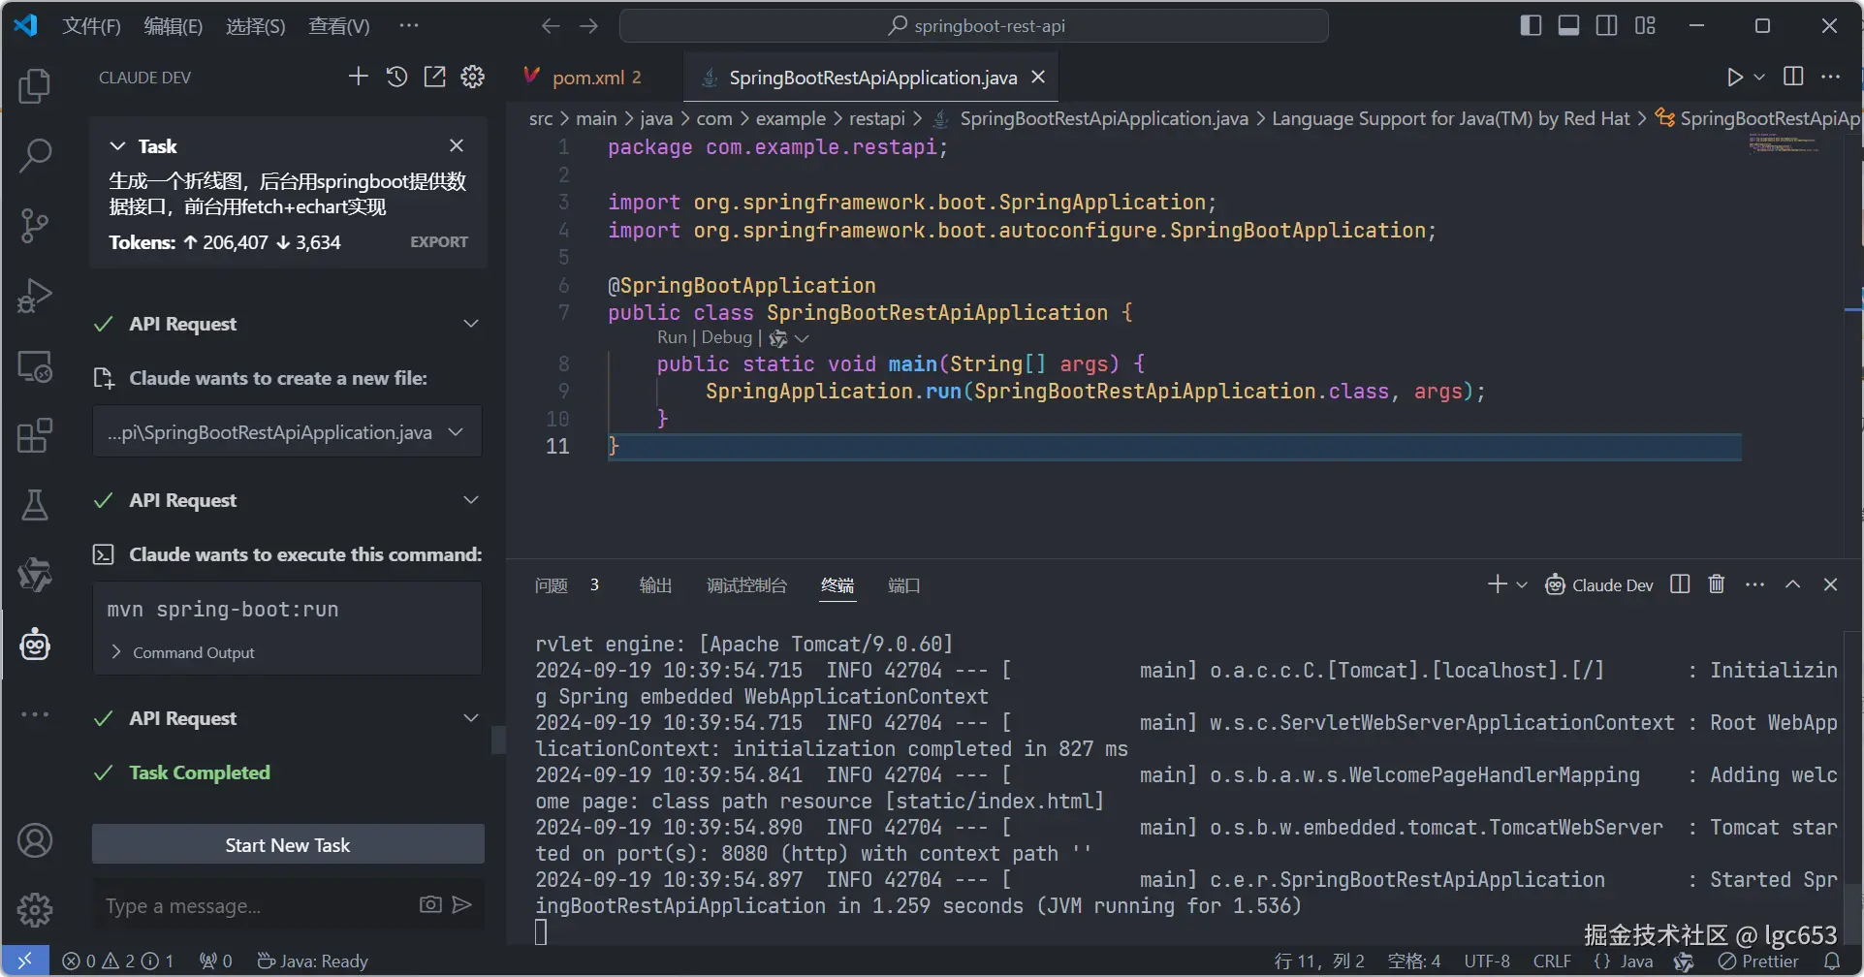Click the EXPORT link in Task card
Image resolution: width=1864 pixels, height=977 pixels.
point(439,242)
